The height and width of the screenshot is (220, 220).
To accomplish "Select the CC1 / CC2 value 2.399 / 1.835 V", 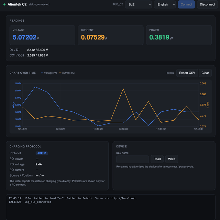I will pyautogui.click(x=37, y=55).
